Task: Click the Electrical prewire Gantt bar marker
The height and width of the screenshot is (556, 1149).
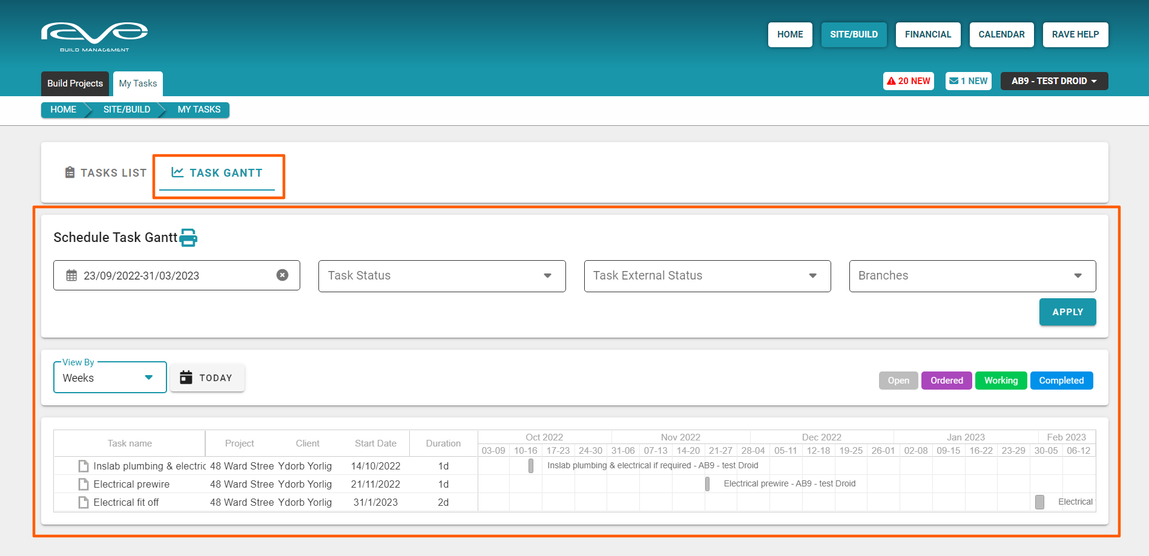Action: [707, 484]
